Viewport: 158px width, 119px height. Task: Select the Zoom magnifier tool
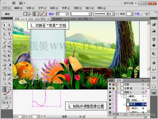[x=9, y=83]
